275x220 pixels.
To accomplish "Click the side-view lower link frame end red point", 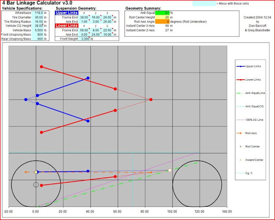I will (x=115, y=177).
